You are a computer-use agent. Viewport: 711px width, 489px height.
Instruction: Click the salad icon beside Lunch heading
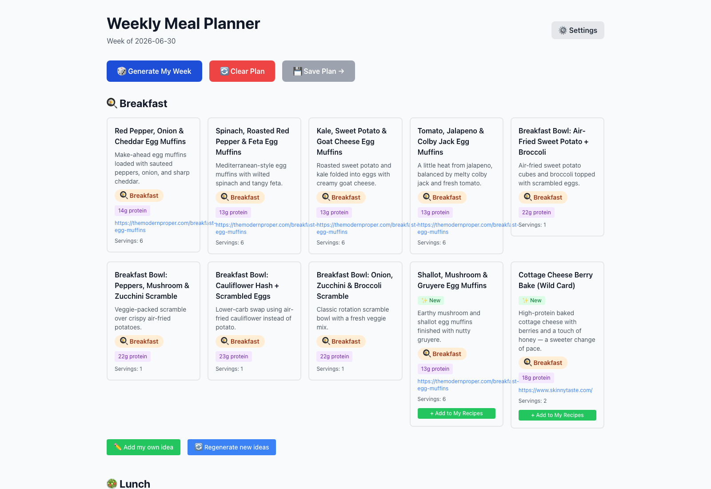(x=112, y=484)
